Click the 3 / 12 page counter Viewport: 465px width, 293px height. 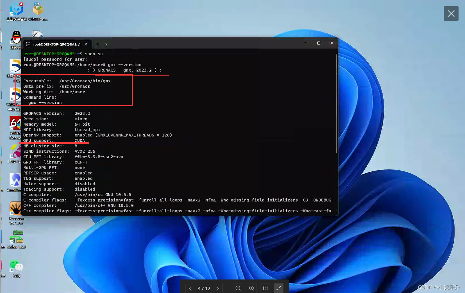[x=204, y=288]
